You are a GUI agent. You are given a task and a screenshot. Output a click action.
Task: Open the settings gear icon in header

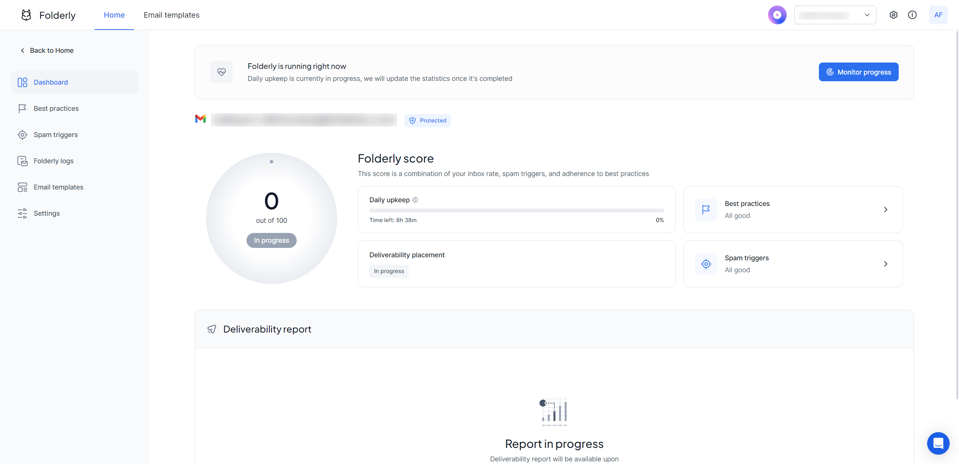[x=893, y=15]
